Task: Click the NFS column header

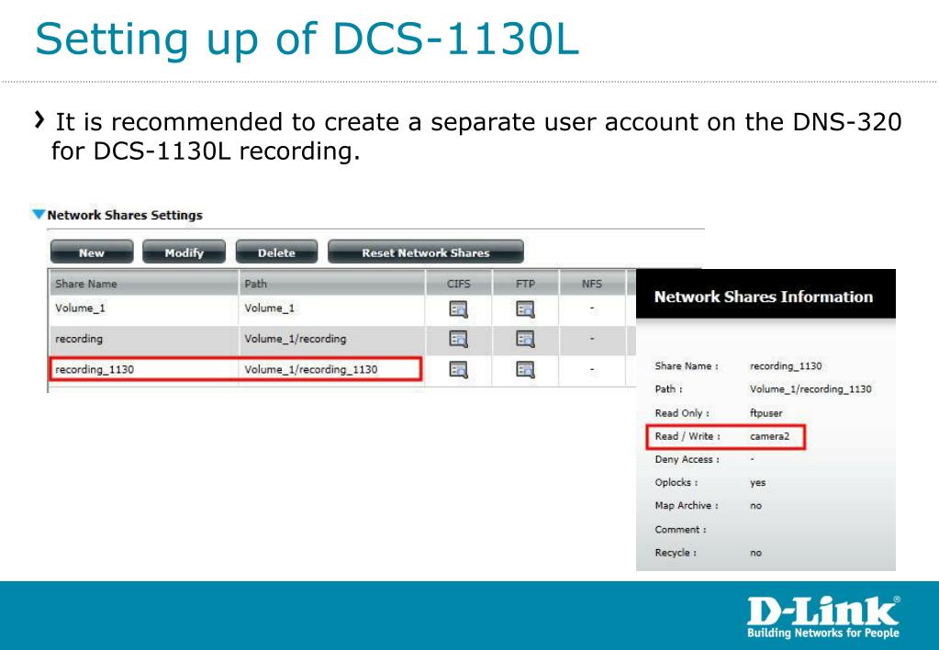Action: (x=592, y=284)
